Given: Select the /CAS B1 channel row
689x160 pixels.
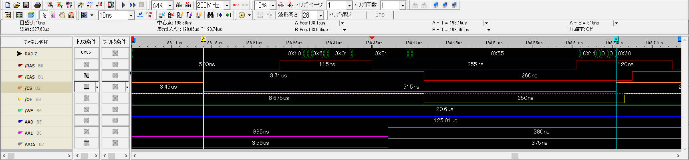Looking at the screenshot, I should coord(36,77).
